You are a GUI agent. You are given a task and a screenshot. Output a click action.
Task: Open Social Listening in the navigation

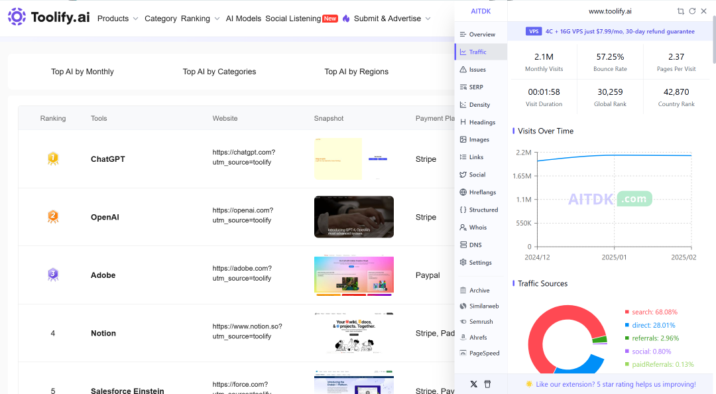293,19
